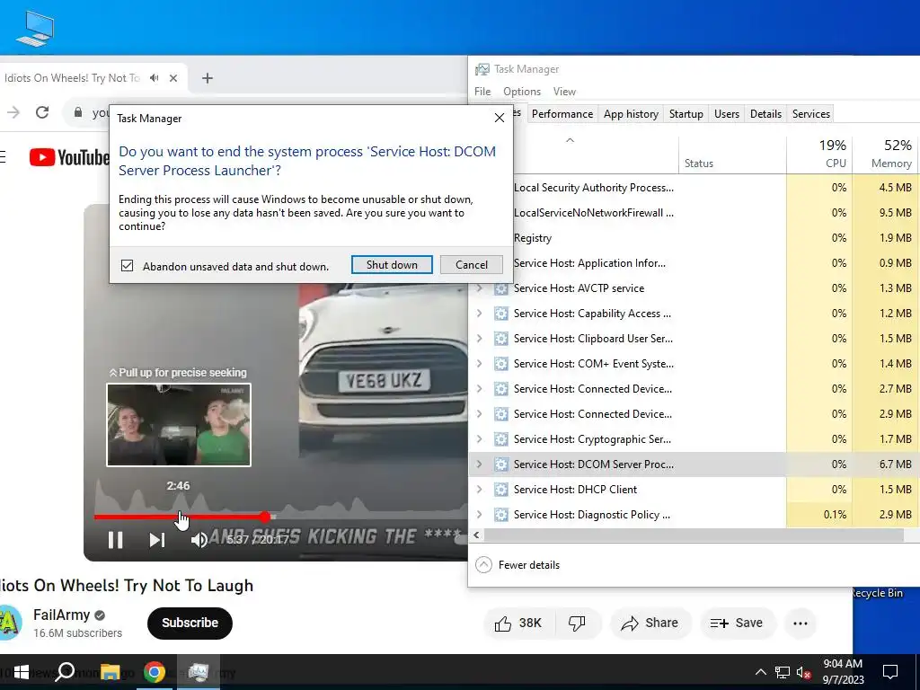Screen dimensions: 920x690
Task: Collapse Task Manager with Fewer details
Action: 517,564
